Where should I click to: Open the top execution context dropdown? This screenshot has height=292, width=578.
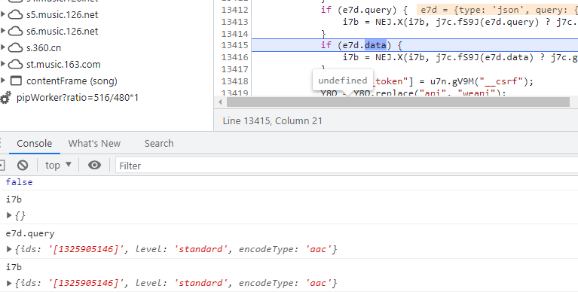58,166
